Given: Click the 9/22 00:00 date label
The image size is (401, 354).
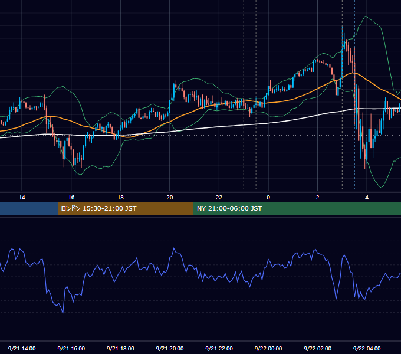Looking at the screenshot, I should tap(268, 348).
